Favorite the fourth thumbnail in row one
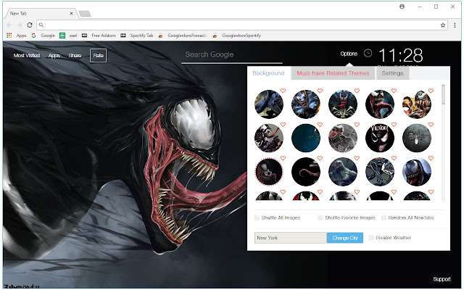Viewport: 464px width, 290px height. tap(394, 91)
